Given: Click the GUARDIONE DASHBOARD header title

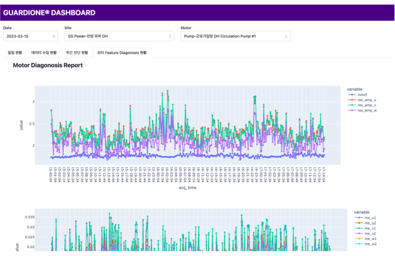Looking at the screenshot, I should 49,12.
